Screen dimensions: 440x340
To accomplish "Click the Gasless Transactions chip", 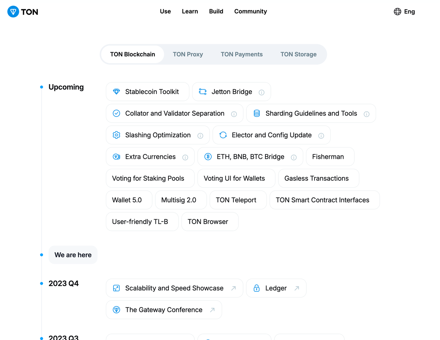I will (x=317, y=178).
